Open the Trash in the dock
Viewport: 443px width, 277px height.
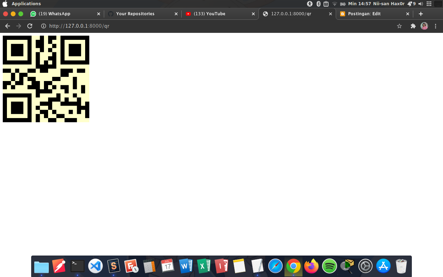[401, 266]
